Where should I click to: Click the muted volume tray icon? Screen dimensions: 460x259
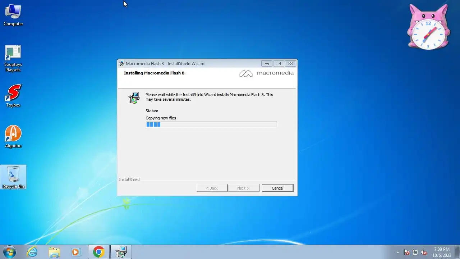point(424,252)
